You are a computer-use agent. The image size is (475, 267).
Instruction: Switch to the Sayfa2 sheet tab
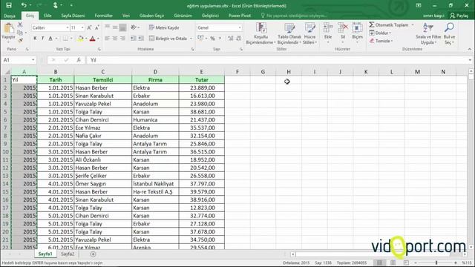tap(68, 254)
